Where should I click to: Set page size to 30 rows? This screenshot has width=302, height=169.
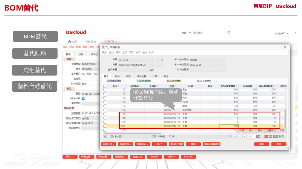[266, 137]
